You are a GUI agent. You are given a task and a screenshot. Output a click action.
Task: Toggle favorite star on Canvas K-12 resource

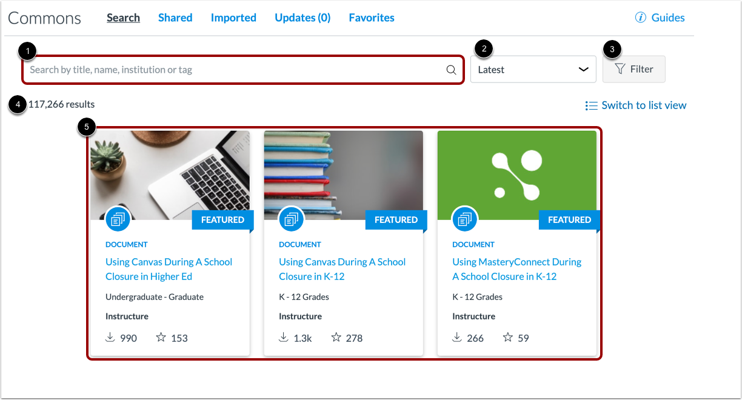(x=335, y=338)
